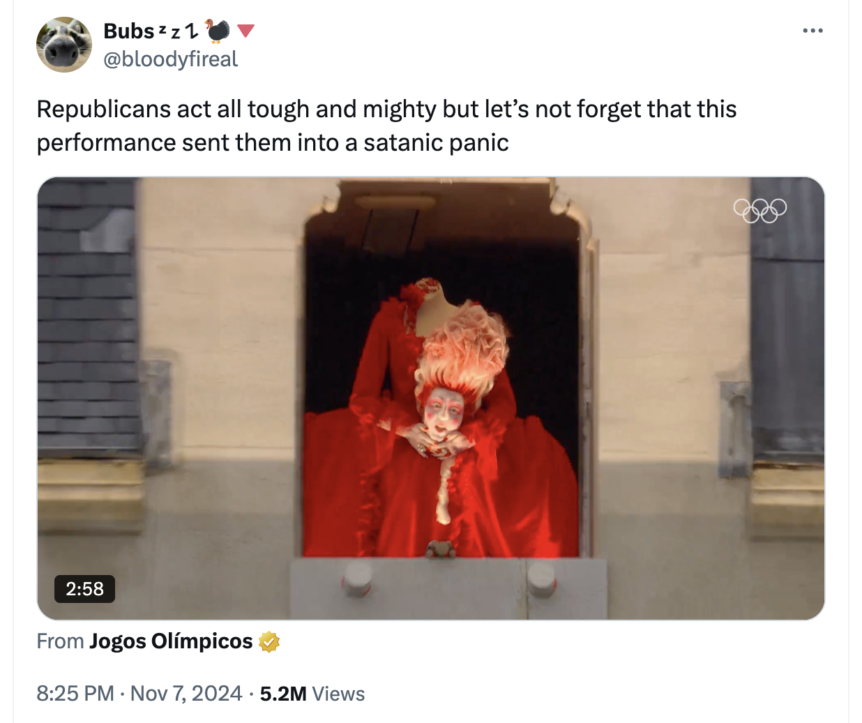This screenshot has width=862, height=723.
Task: Click the Nov 7, 2024 date
Action: coord(186,694)
